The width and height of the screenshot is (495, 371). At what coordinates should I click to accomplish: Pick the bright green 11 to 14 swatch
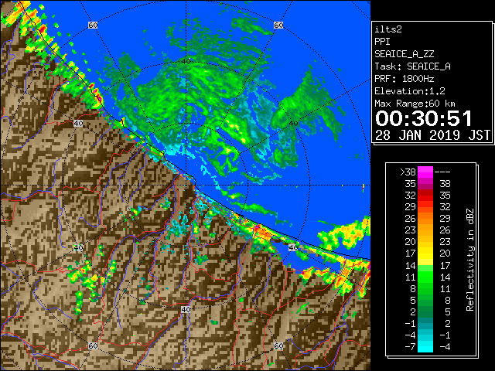pyautogui.click(x=425, y=277)
